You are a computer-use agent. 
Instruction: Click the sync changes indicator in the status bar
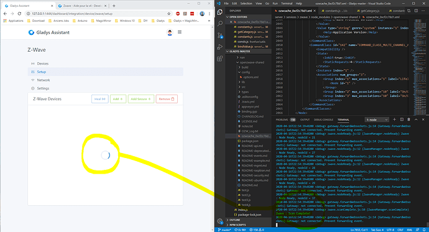(240, 230)
